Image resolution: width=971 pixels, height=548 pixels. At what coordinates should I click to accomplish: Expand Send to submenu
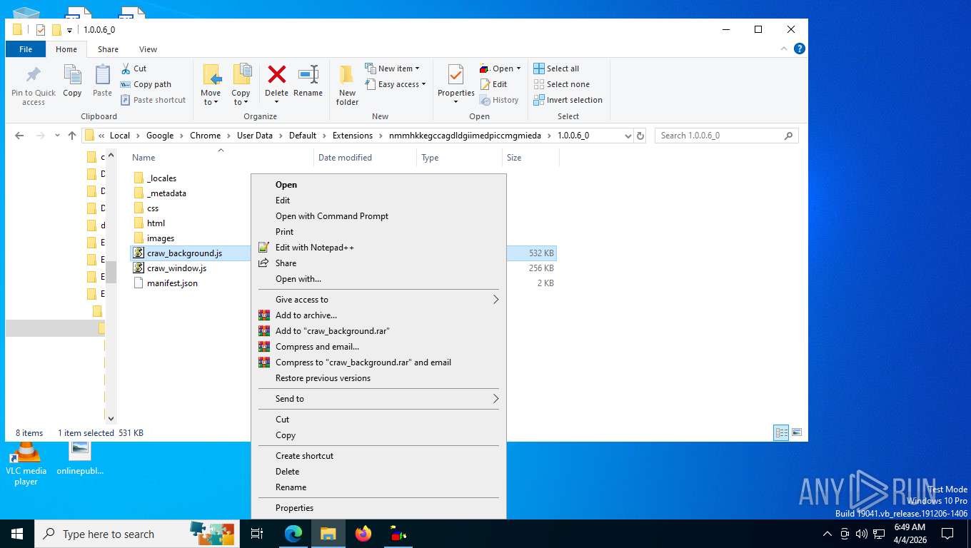click(378, 399)
